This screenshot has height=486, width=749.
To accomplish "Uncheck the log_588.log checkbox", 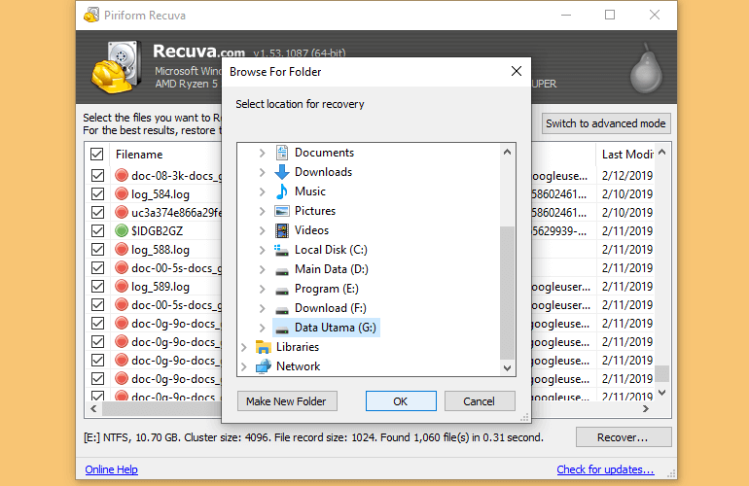I will [x=97, y=249].
